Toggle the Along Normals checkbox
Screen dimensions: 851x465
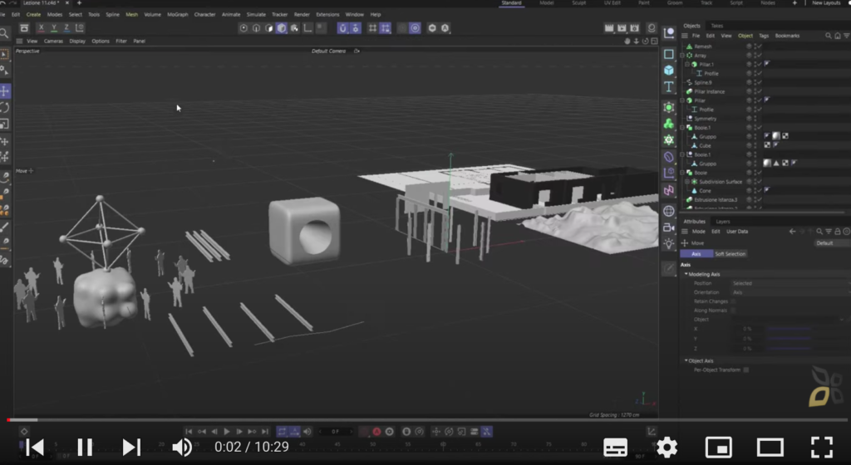[733, 311]
